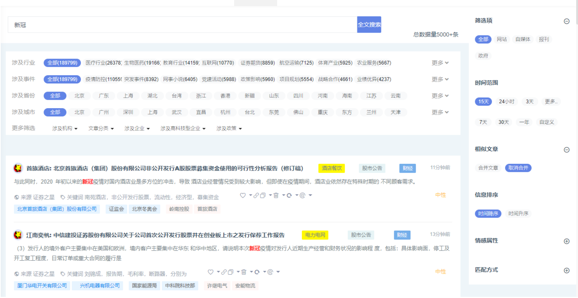Click the duplicate/copy icon under 江南奕帆 article

pyautogui.click(x=230, y=272)
